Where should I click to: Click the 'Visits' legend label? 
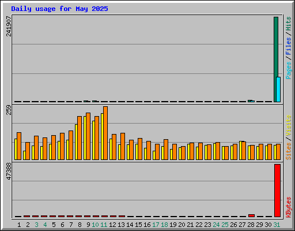pyautogui.click(x=288, y=125)
